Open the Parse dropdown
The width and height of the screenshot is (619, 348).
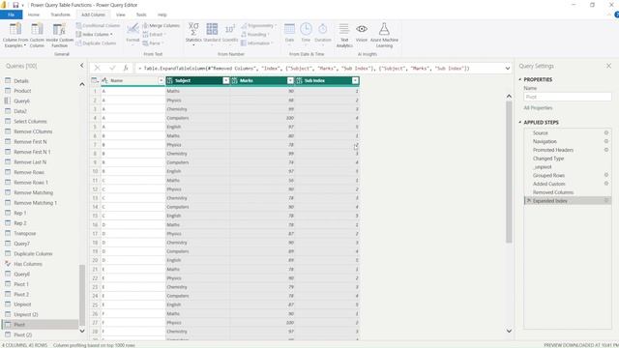pyautogui.click(x=153, y=43)
